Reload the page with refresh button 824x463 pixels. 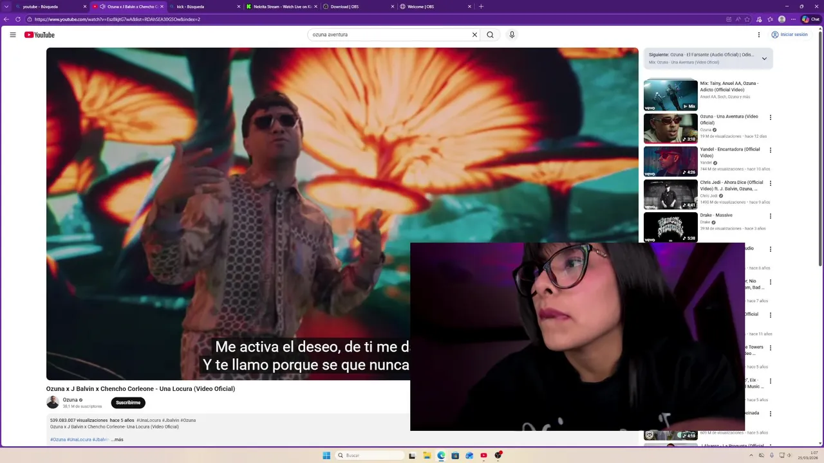(18, 19)
